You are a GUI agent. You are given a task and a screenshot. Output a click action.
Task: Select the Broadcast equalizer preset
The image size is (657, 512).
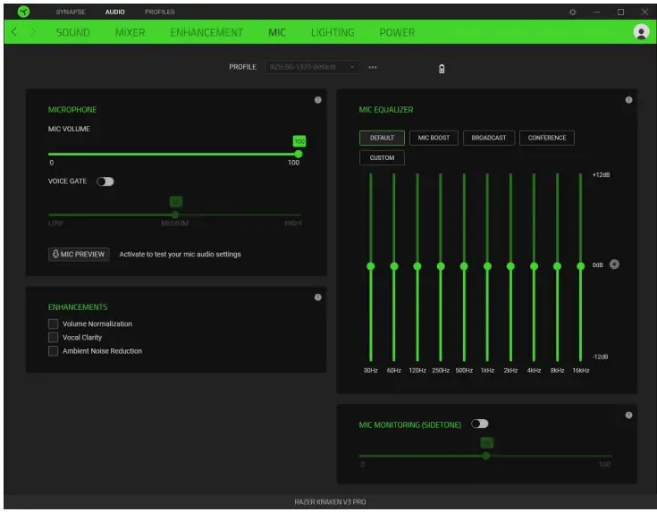pos(489,138)
